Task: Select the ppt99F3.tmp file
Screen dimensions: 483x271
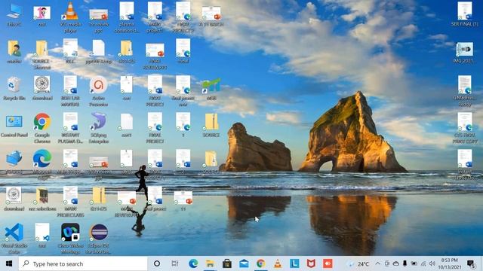Action: 99,52
